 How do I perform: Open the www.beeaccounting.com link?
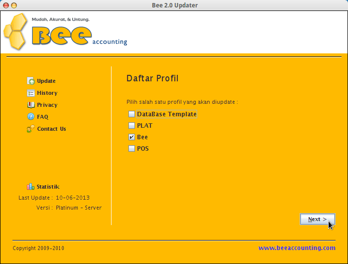click(x=297, y=248)
